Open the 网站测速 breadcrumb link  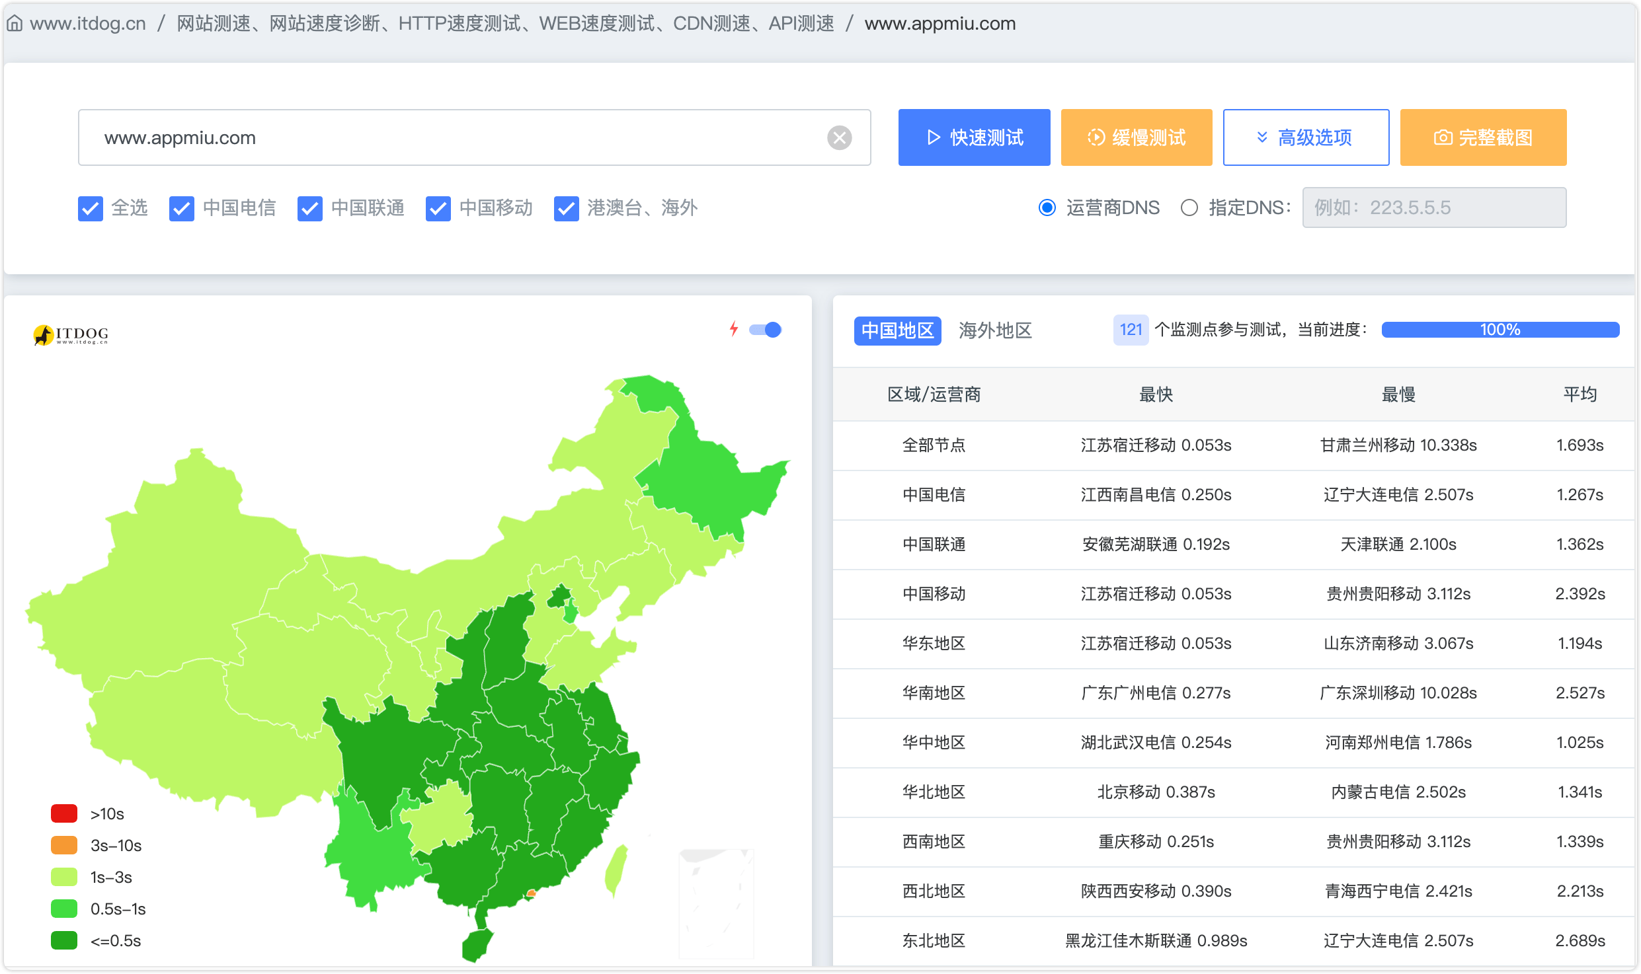pos(505,24)
